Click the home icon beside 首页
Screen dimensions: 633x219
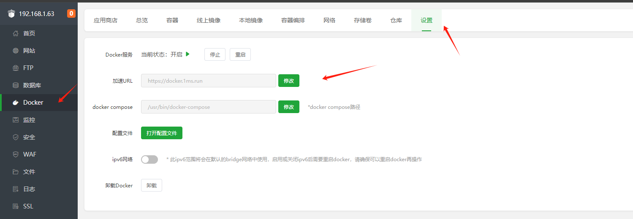pos(16,33)
